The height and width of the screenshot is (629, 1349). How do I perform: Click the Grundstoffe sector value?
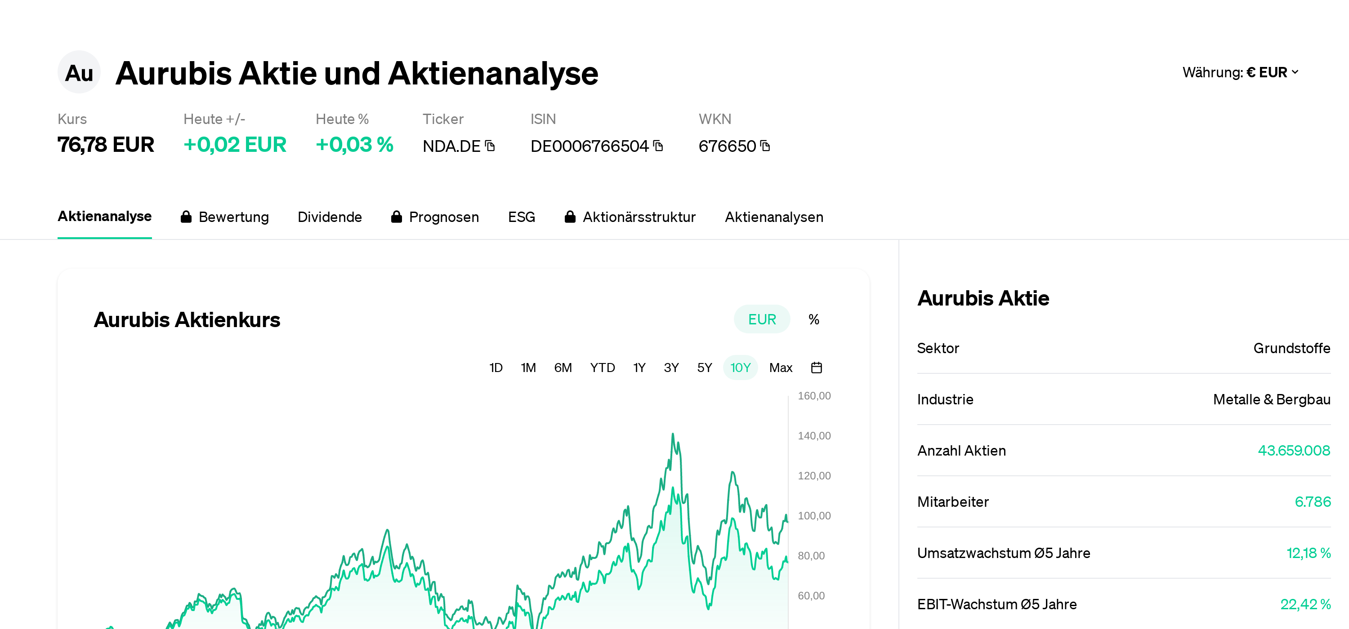tap(1291, 348)
